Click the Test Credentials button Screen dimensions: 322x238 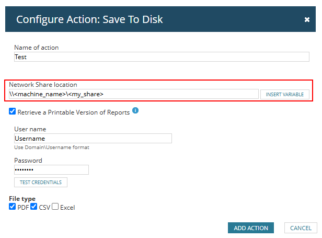41,183
